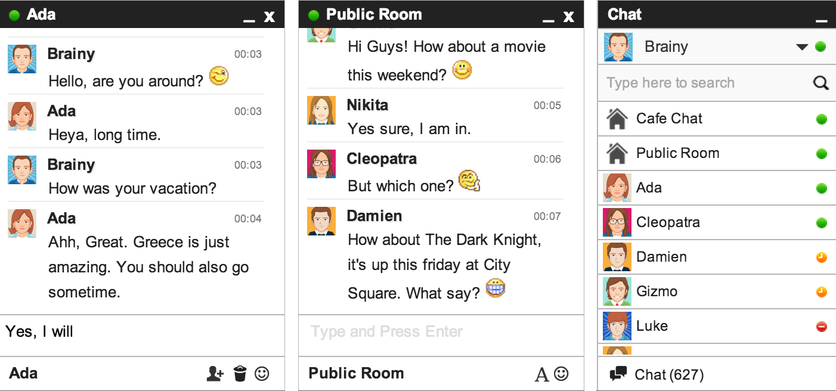Click Ada's avatar beside 'Heya, long time.'

coord(22,116)
